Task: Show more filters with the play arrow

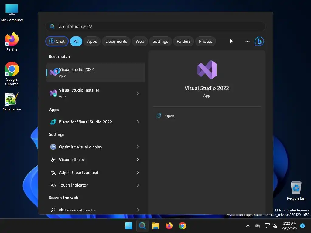Action: pyautogui.click(x=231, y=41)
